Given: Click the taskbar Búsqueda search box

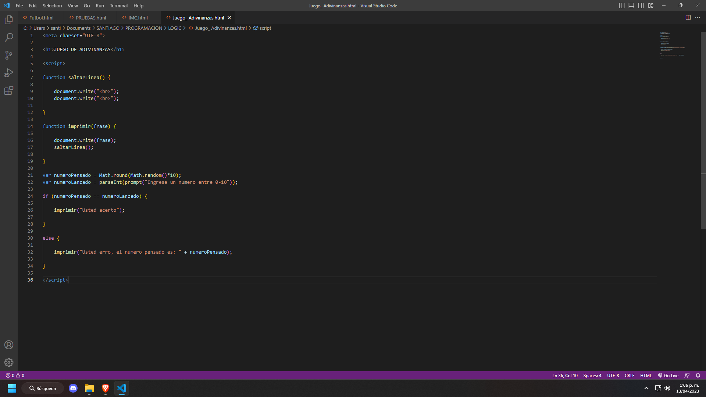Looking at the screenshot, I should (x=43, y=388).
